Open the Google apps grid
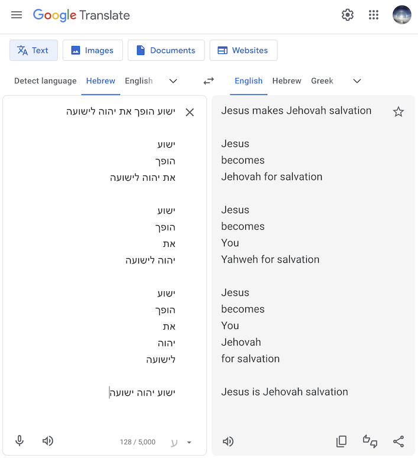The width and height of the screenshot is (418, 458). tap(374, 15)
